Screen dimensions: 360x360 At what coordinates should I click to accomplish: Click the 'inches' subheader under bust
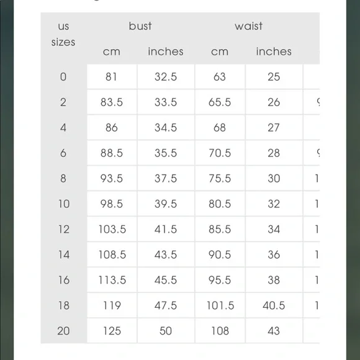[x=166, y=52]
